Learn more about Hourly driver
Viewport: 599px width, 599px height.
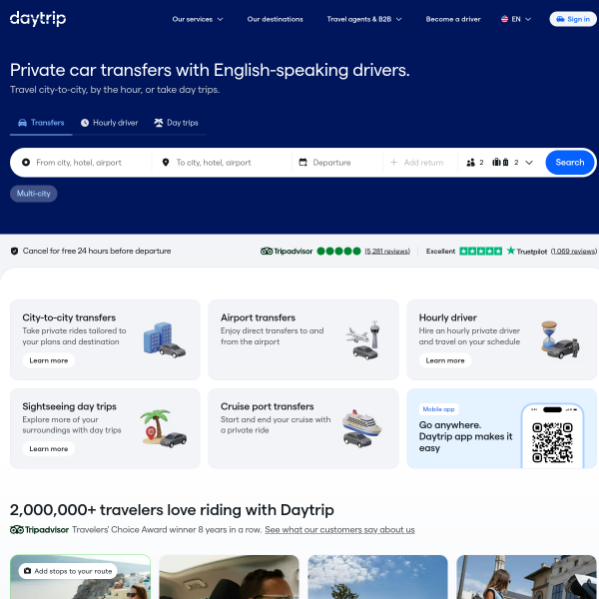[445, 360]
